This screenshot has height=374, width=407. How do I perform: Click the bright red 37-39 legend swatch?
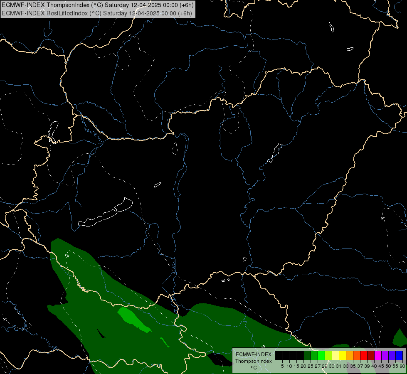pos(364,355)
